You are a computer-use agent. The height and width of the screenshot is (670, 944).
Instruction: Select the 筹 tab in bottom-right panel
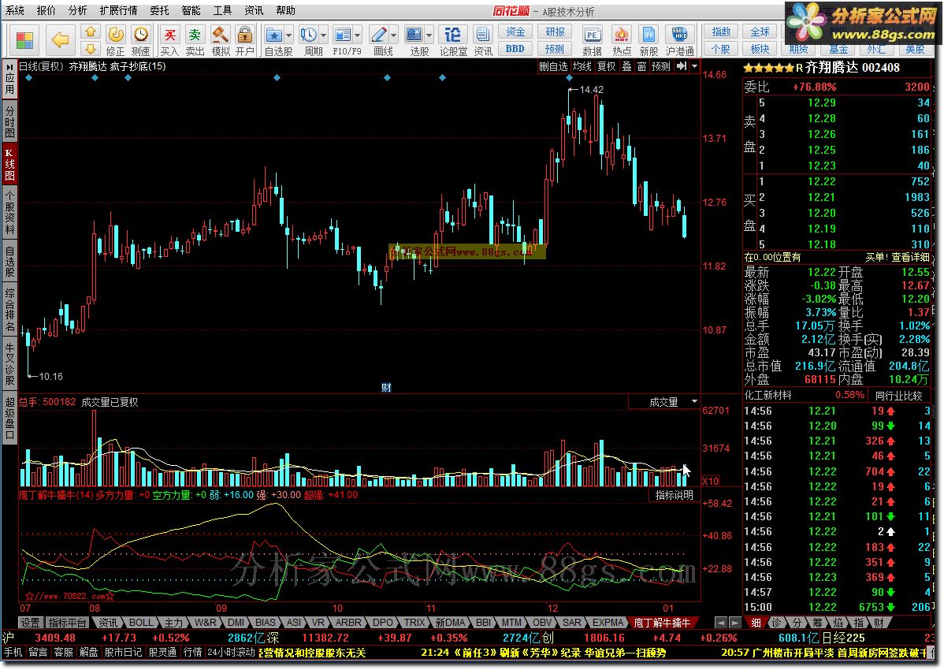pyautogui.click(x=818, y=623)
